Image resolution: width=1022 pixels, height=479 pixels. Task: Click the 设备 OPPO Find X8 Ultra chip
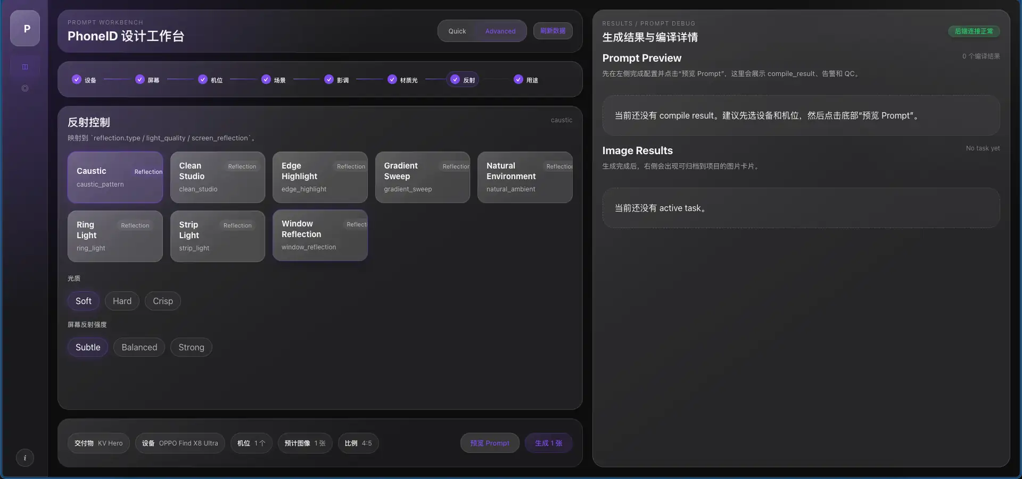coord(180,443)
